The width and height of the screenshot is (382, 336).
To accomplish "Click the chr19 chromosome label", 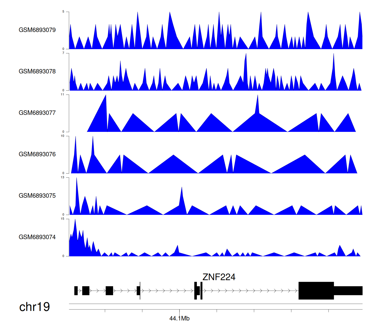I will coord(34,307).
